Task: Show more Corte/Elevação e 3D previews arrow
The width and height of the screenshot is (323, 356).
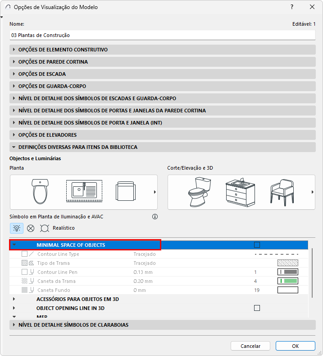Action: pos(313,192)
